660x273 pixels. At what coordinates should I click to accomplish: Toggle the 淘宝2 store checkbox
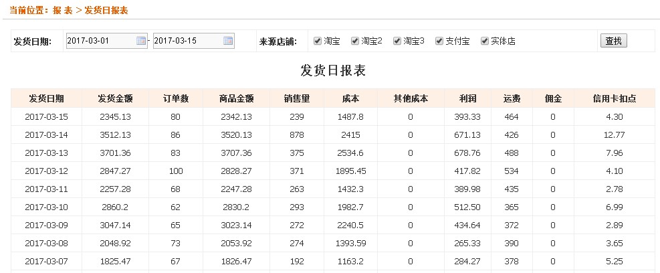[x=355, y=41]
